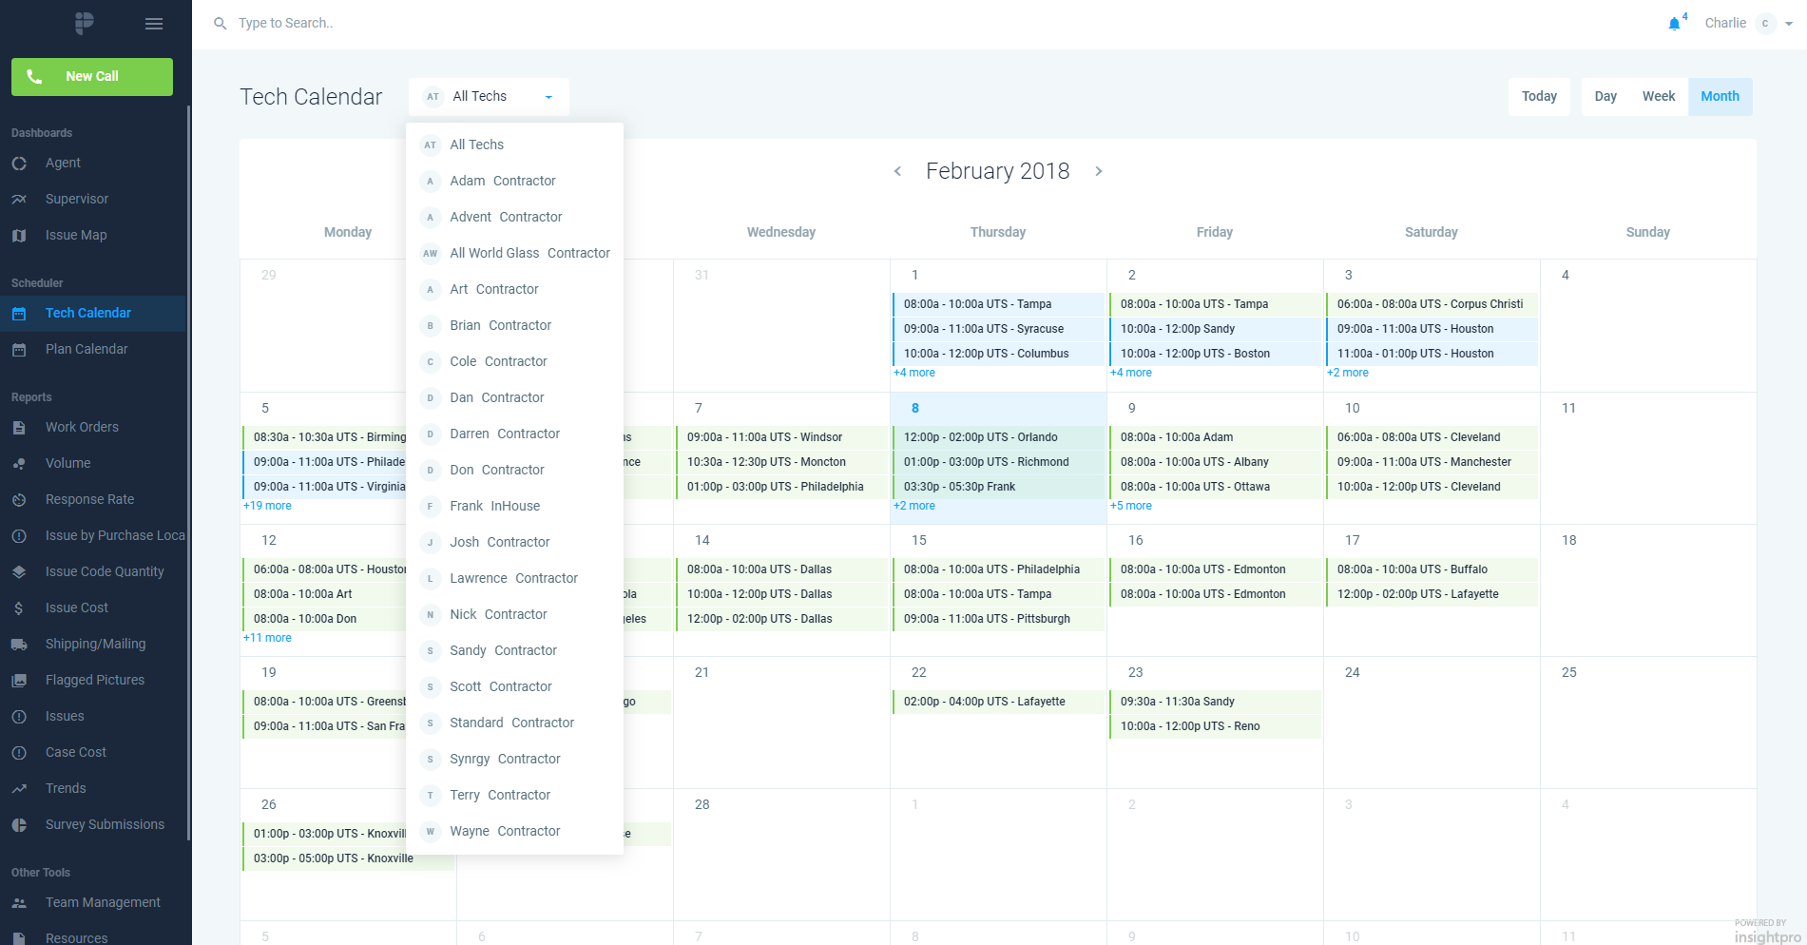Open the notifications bell icon

click(1674, 24)
